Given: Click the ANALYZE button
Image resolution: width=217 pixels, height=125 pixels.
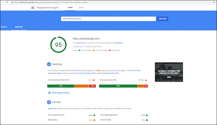Looking at the screenshot, I should (162, 19).
